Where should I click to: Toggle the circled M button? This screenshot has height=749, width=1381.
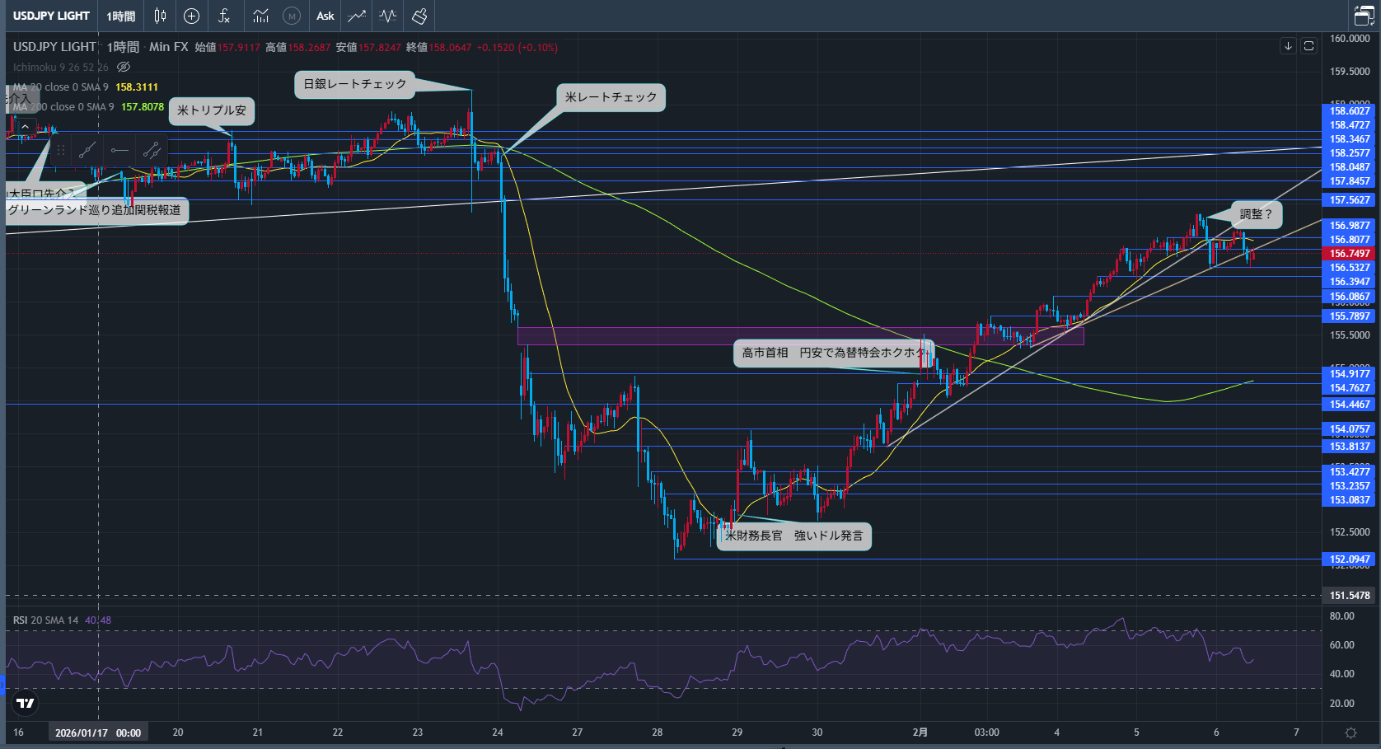point(292,16)
